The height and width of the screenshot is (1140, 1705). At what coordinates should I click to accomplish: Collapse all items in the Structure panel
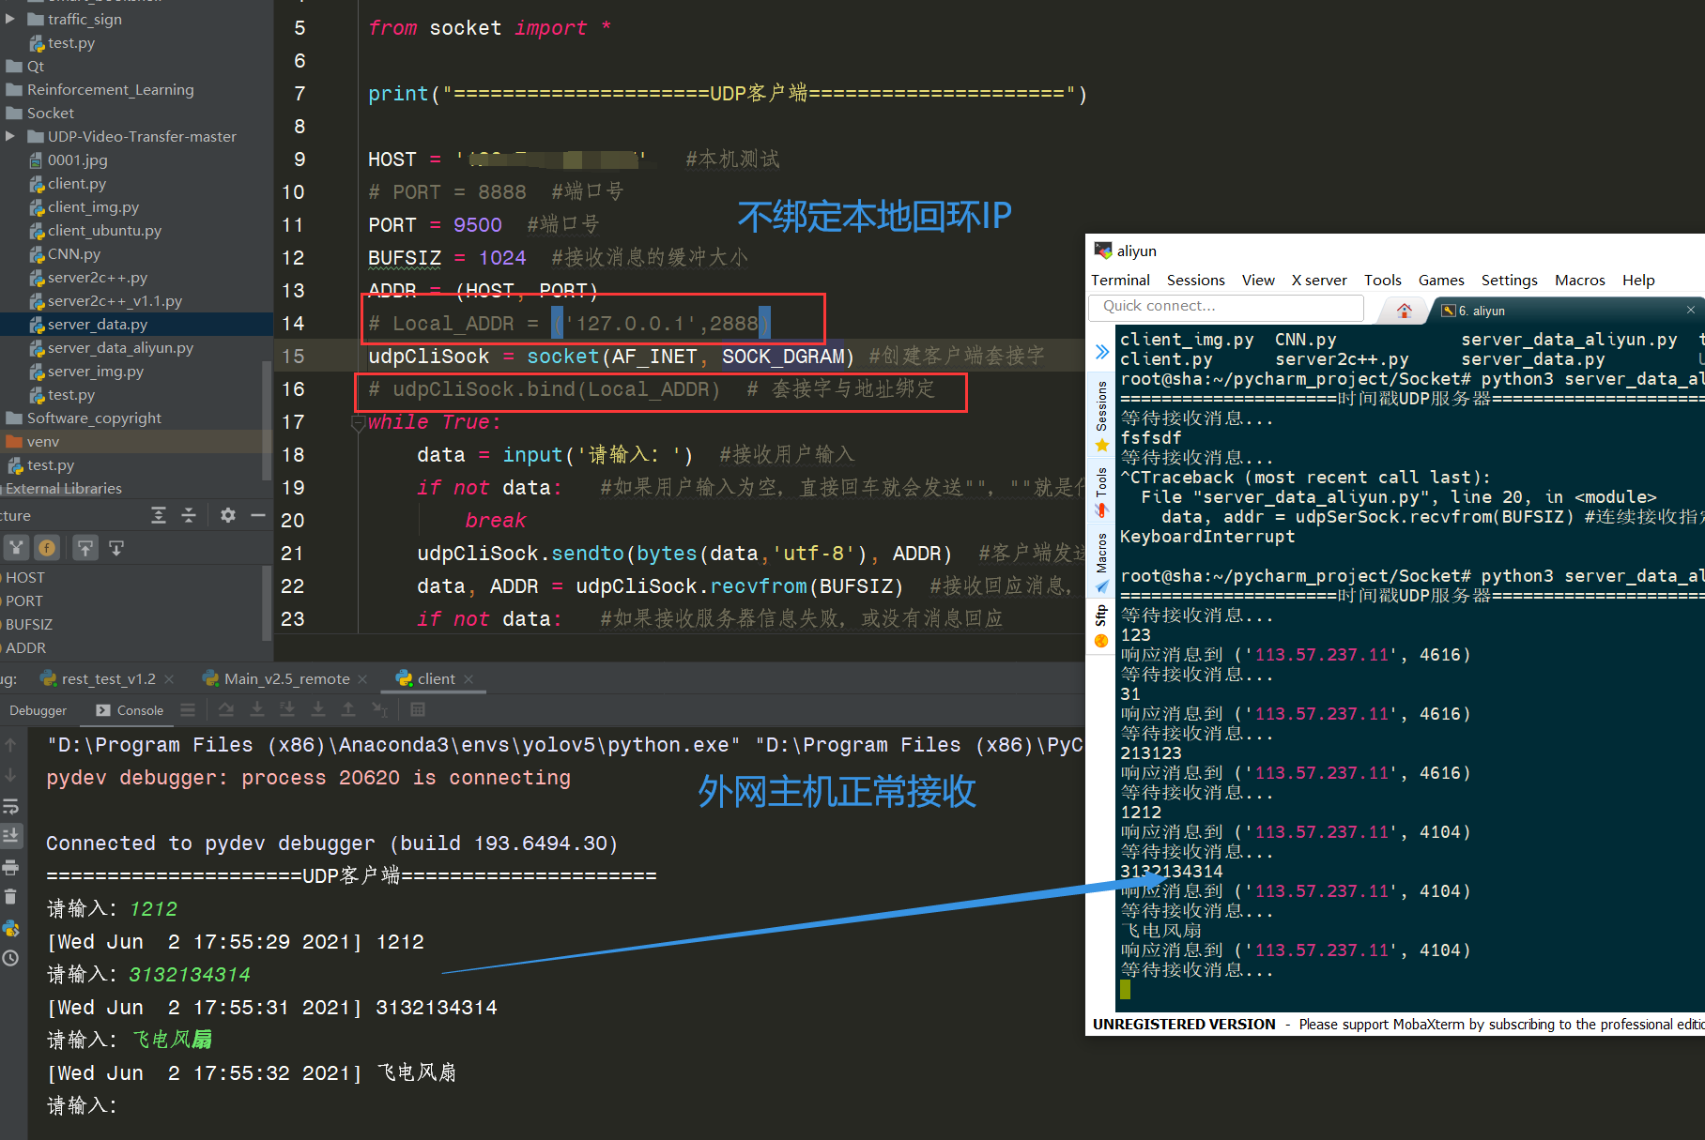[x=189, y=515]
